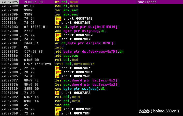Select "jns short 00C873A5" instruction

click(x=74, y=19)
